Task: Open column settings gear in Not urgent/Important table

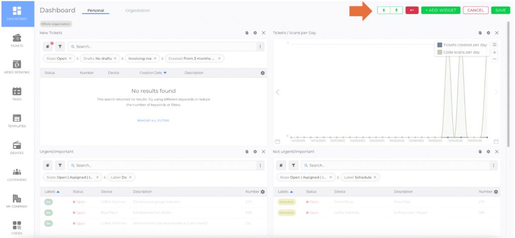Action: pyautogui.click(x=496, y=192)
